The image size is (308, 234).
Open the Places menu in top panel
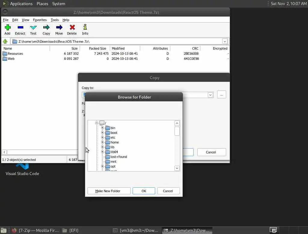coord(42,4)
